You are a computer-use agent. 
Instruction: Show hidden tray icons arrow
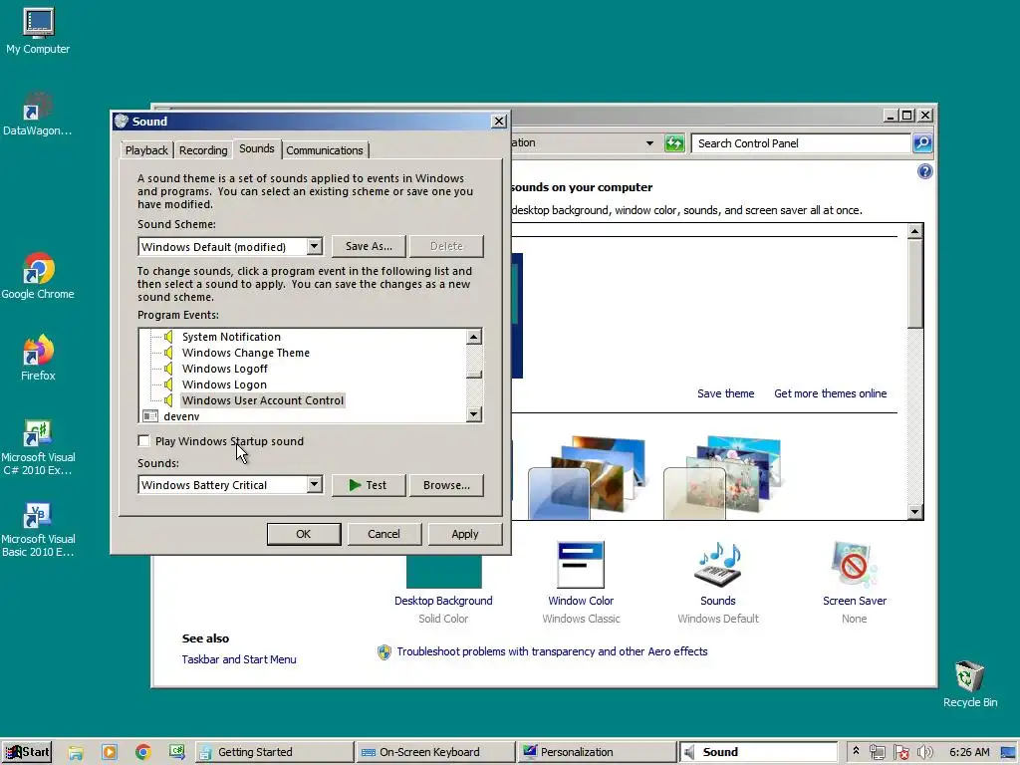coord(856,751)
